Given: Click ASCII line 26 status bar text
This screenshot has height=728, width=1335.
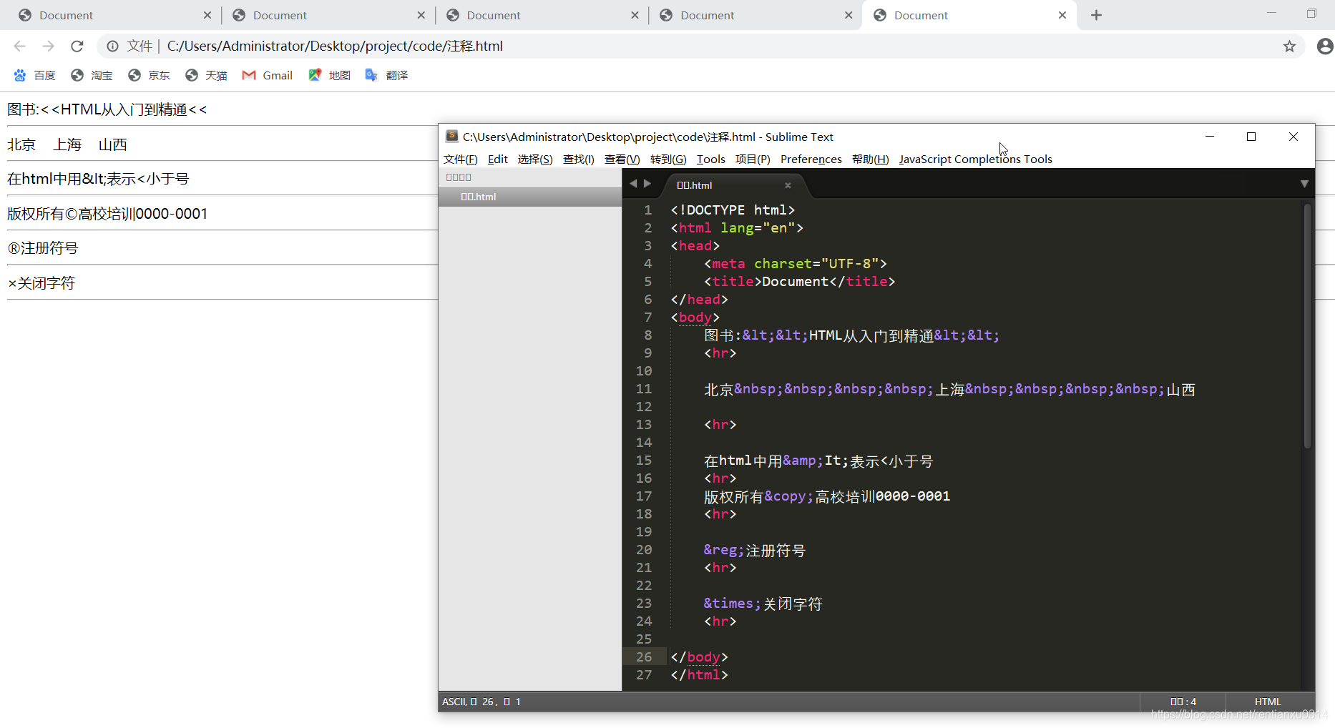Looking at the screenshot, I should [x=481, y=702].
